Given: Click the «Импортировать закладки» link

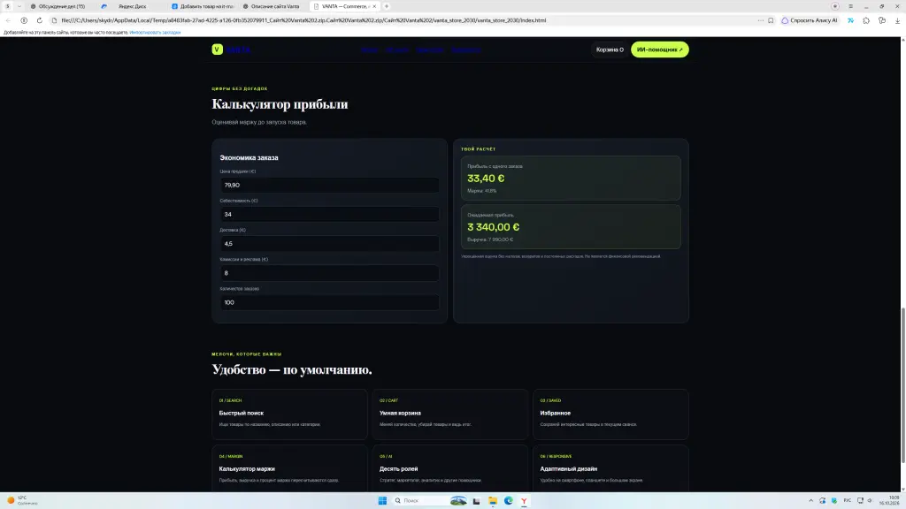Looking at the screenshot, I should tap(155, 33).
